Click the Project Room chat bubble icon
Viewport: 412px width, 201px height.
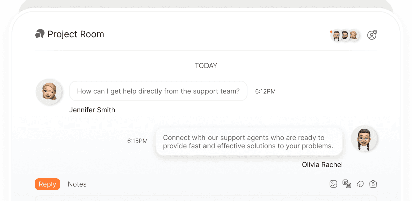pos(40,34)
